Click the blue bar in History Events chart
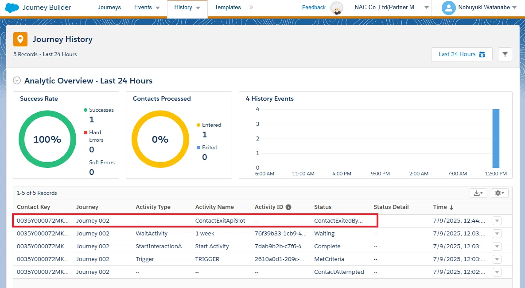This screenshot has height=288, width=525. click(x=495, y=138)
